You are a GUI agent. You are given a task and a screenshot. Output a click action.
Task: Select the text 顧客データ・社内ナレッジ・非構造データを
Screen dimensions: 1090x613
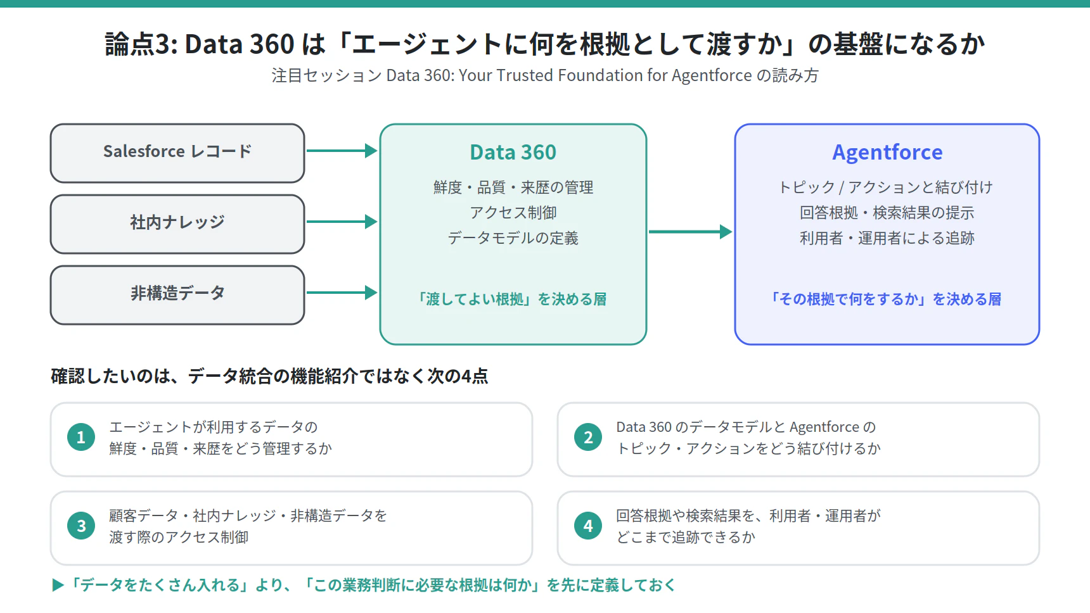tap(248, 515)
